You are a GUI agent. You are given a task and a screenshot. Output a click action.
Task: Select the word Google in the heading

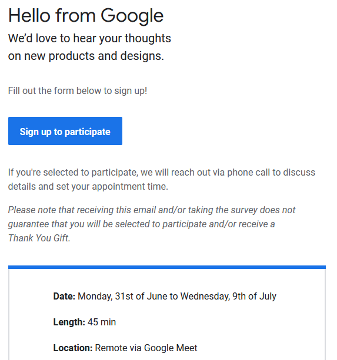132,16
